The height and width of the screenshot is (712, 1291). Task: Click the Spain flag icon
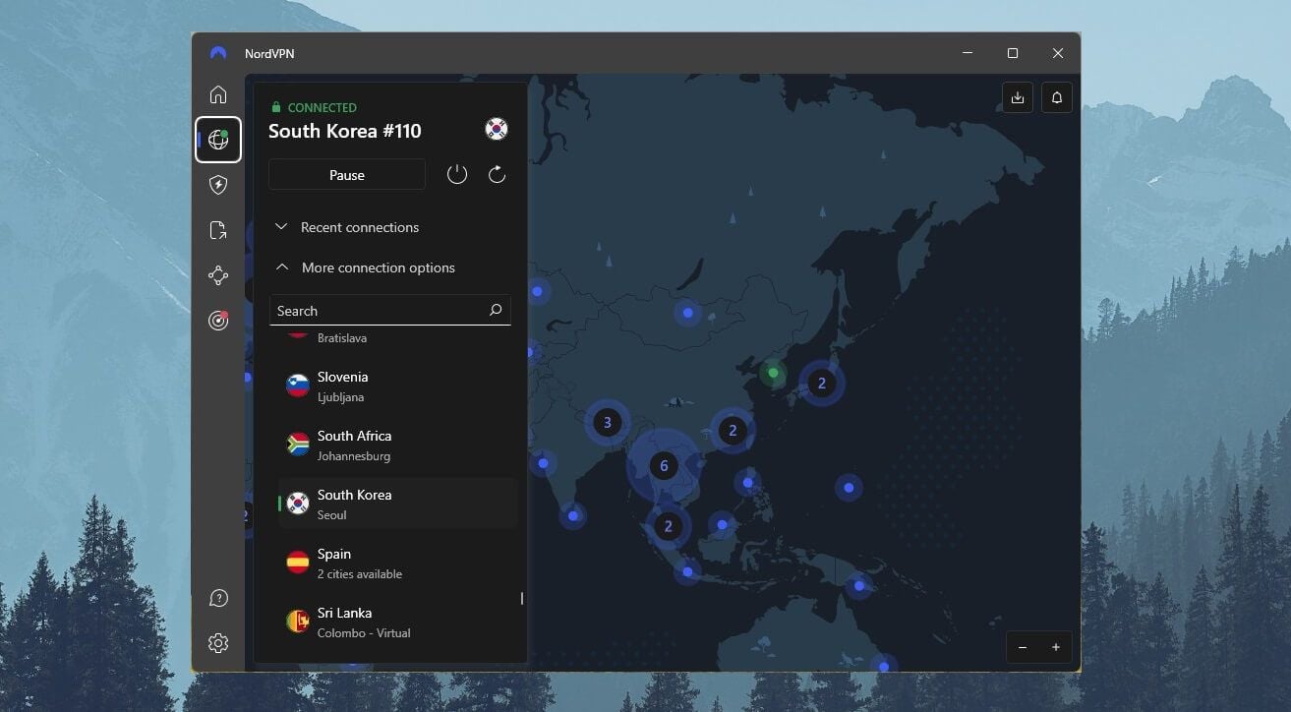coord(298,563)
